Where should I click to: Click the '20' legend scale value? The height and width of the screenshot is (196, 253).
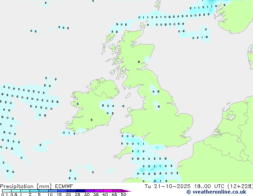pos(68,194)
